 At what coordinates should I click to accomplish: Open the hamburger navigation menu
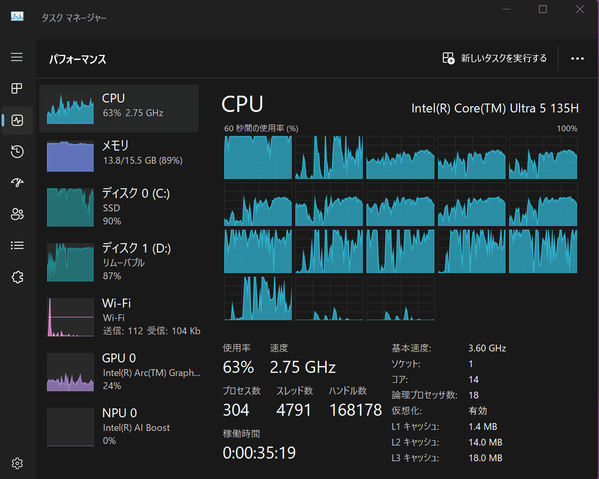click(17, 57)
